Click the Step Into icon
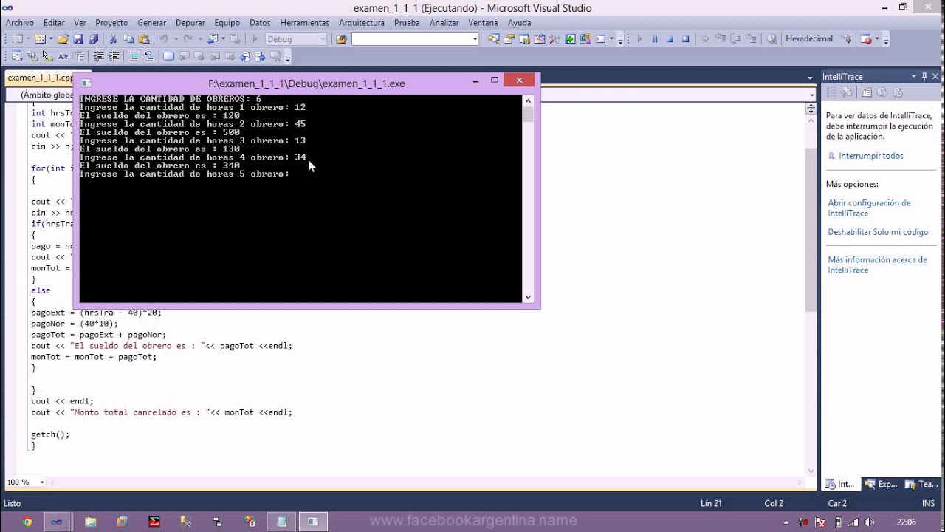 click(x=720, y=39)
